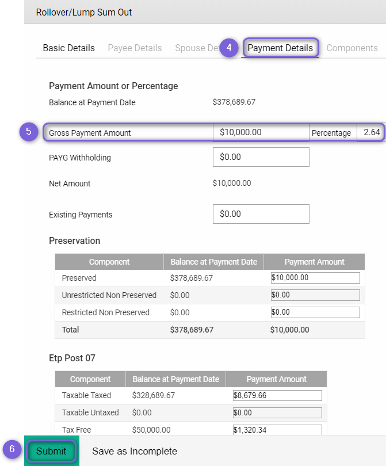Image resolution: width=386 pixels, height=466 pixels.
Task: Click the Existing Payments input box
Action: 261,214
